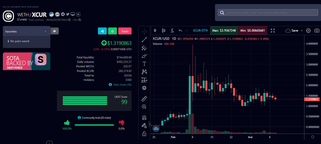Viewport: 321px width, 144px height.
Task: Select the text annotation tool
Action: click(144, 64)
